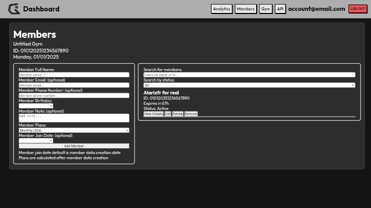
Task: Expand the Member Plans dropdown
Action: point(74,130)
